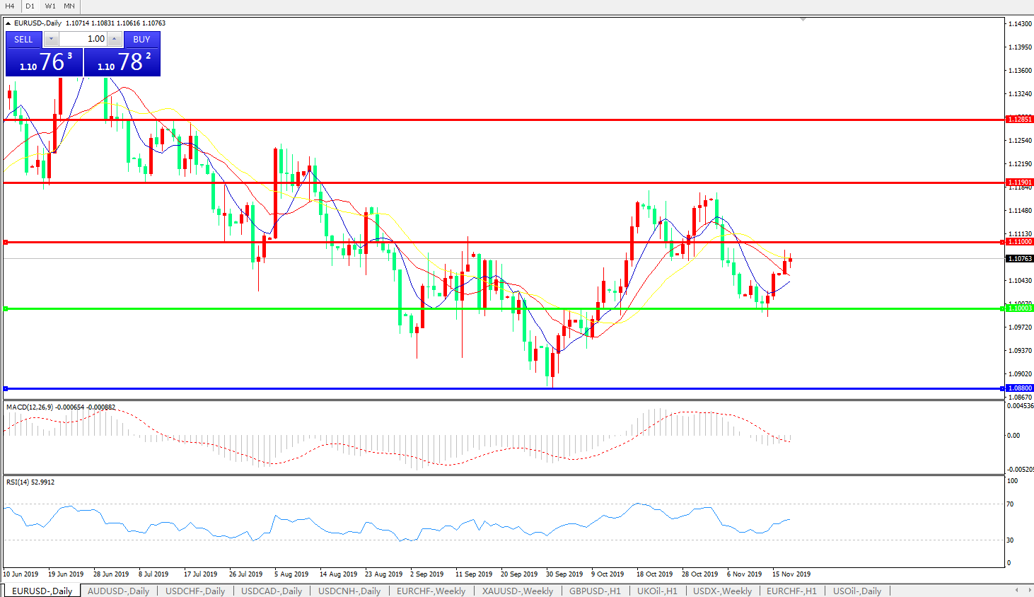This screenshot has height=597, width=1034.
Task: Click the red 1.11000 line price label
Action: [1019, 242]
